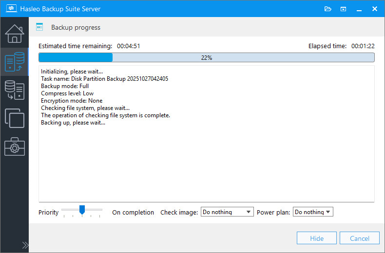Click 'Initializing, please wait...' log line

[x=72, y=72]
